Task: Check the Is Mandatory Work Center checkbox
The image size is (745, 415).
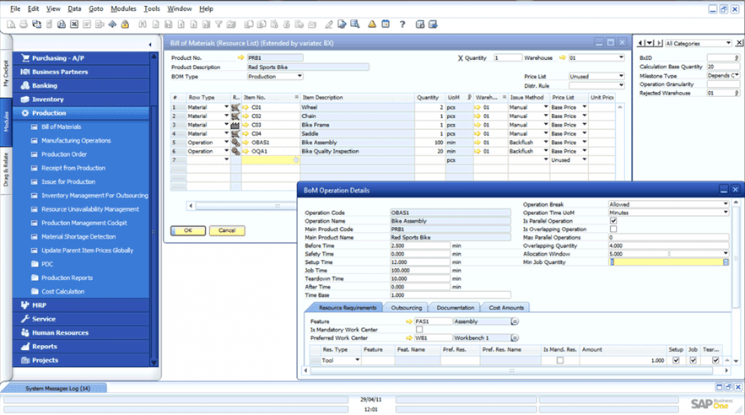Action: (x=419, y=330)
